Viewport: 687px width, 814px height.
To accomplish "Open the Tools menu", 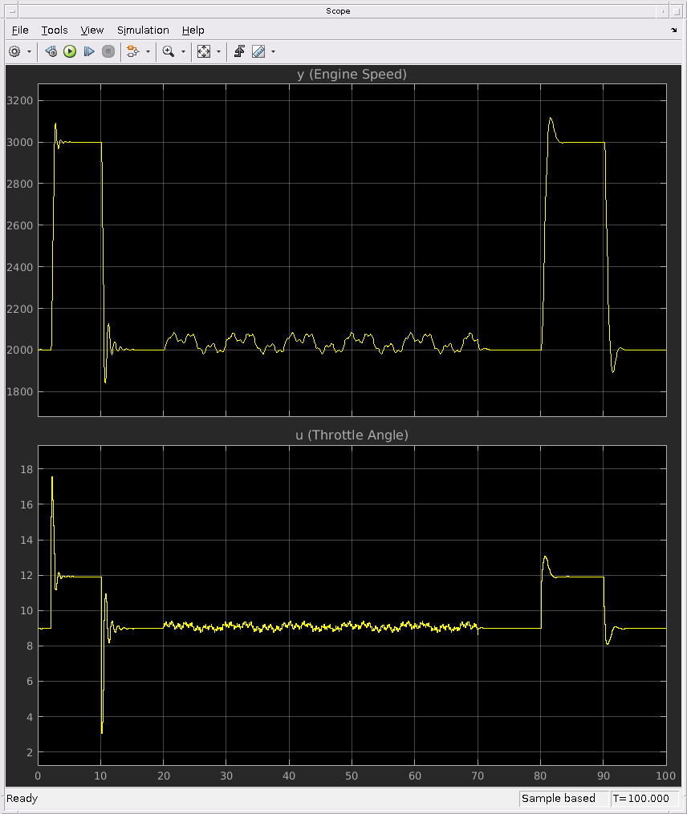I will (55, 30).
